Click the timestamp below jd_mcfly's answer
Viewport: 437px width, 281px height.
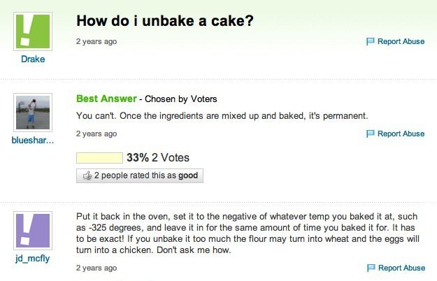coord(96,268)
